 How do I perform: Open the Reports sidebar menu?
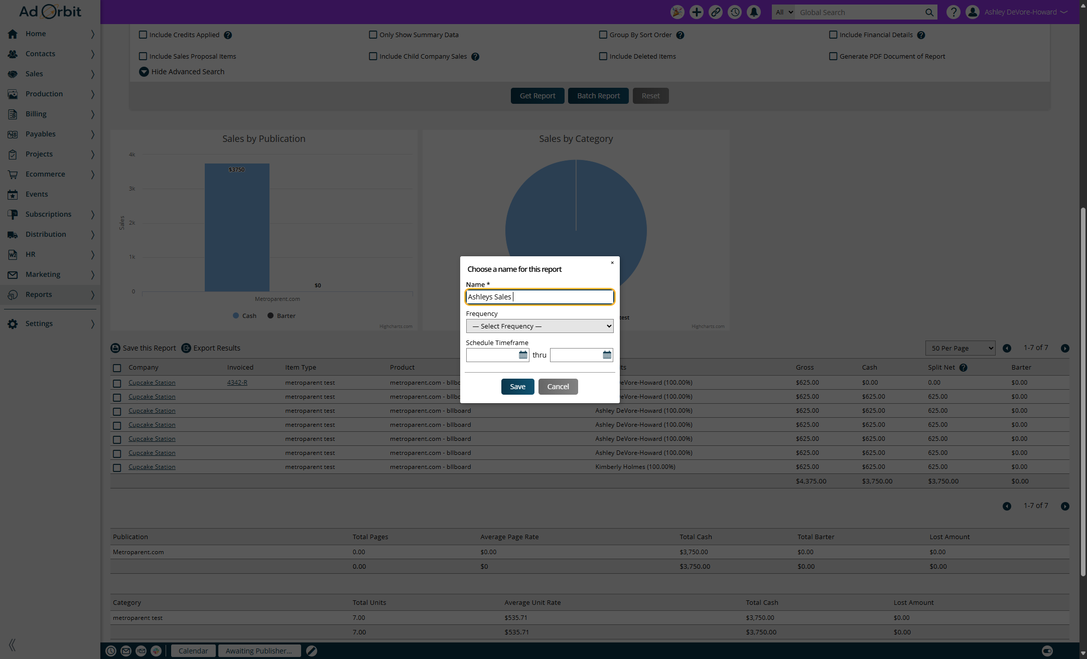point(50,294)
